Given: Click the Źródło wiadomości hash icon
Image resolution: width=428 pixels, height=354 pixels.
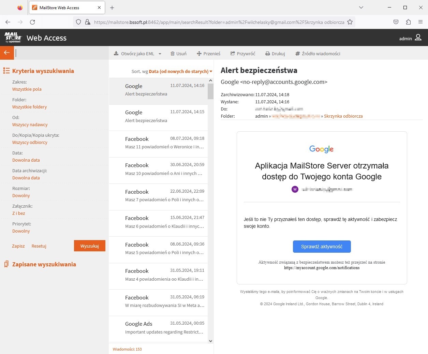Looking at the screenshot, I should [x=297, y=54].
